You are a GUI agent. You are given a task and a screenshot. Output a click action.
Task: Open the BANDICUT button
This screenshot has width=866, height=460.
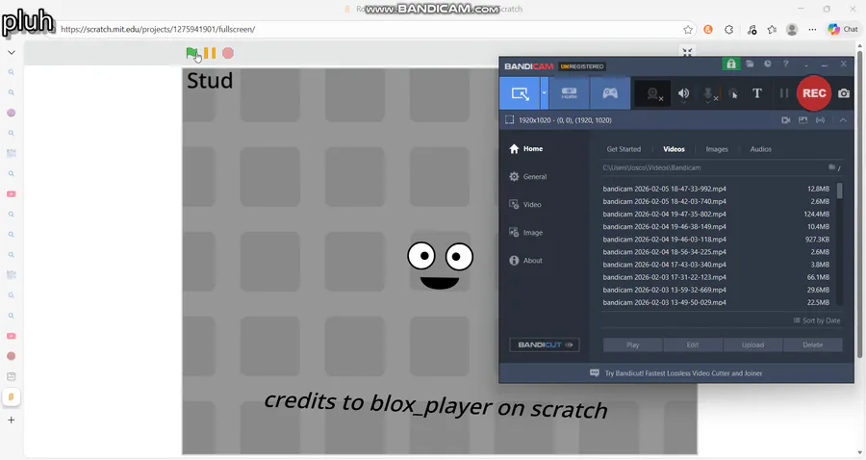click(545, 345)
